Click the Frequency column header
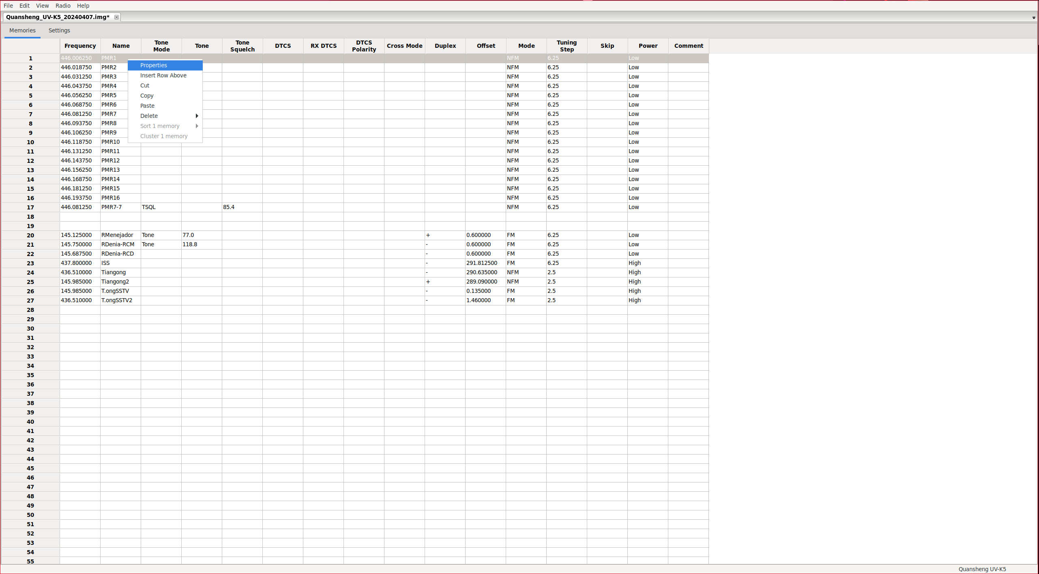This screenshot has height=574, width=1039. pyautogui.click(x=80, y=46)
